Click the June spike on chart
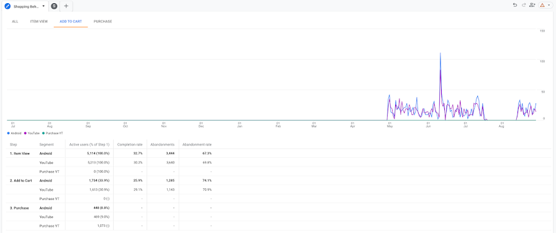 [440, 53]
